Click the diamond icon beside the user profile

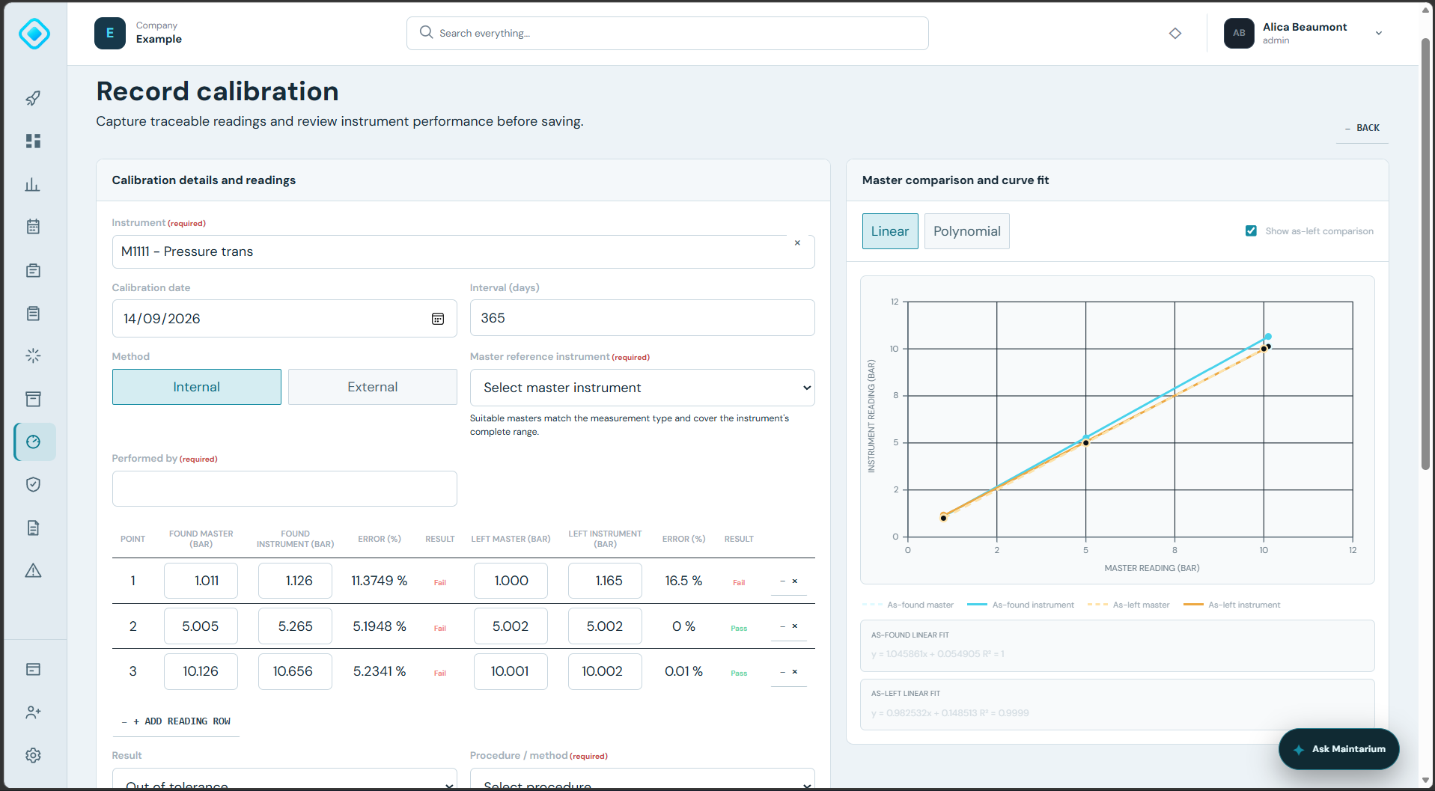tap(1175, 33)
